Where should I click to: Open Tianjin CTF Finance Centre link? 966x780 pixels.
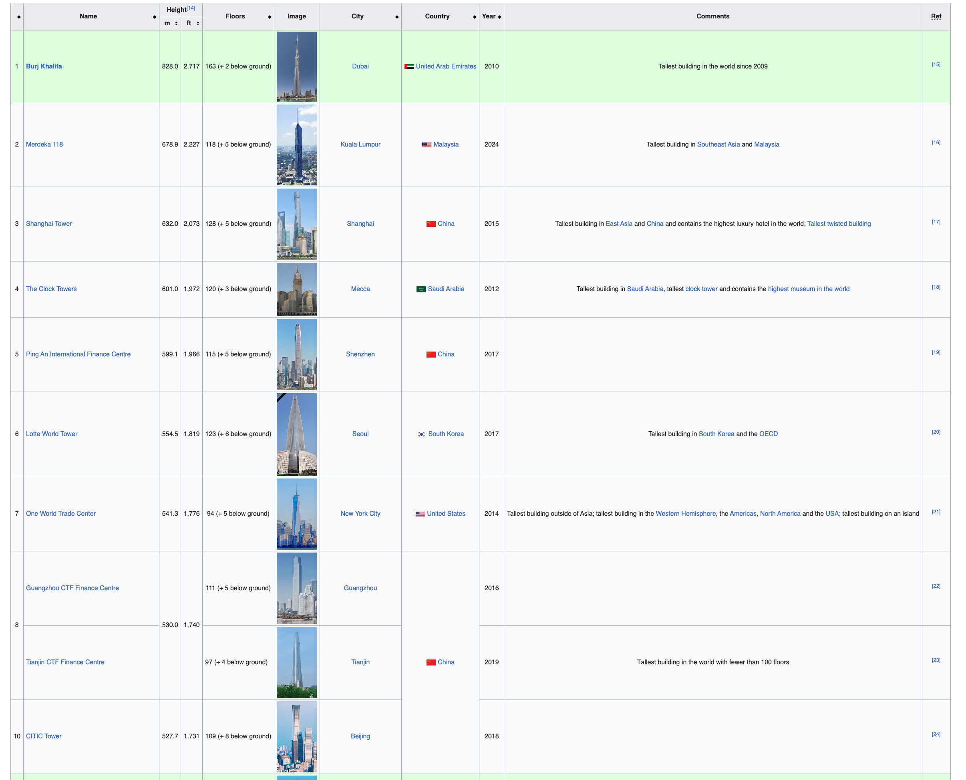[x=65, y=662]
